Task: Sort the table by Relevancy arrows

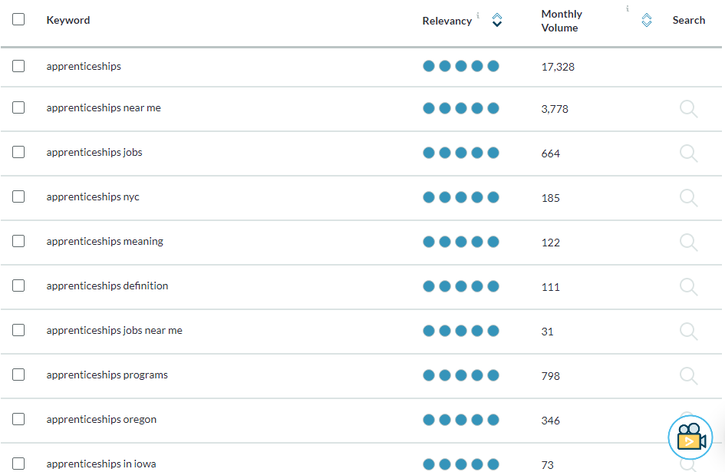Action: [497, 20]
